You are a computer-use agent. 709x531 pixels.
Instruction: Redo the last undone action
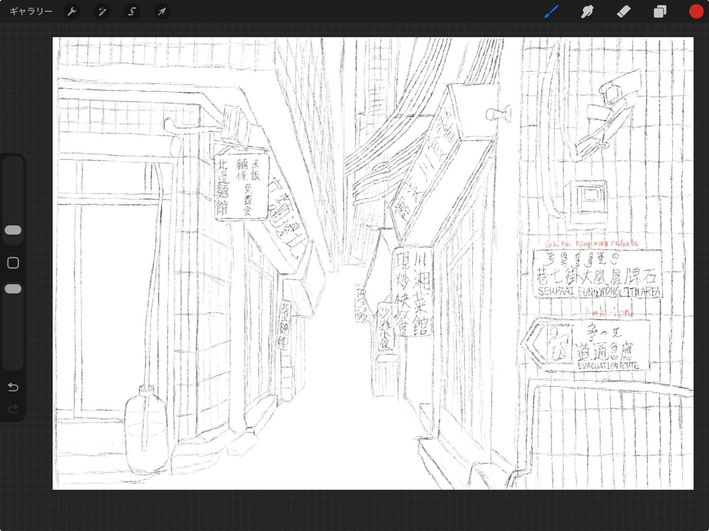tap(13, 408)
